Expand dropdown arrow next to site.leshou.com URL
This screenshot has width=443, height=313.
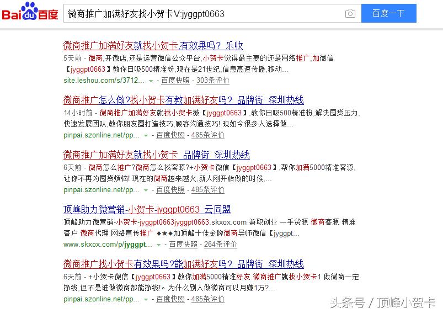[151, 81]
